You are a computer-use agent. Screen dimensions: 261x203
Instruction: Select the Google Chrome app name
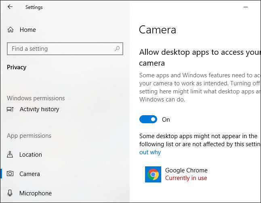[186, 170]
